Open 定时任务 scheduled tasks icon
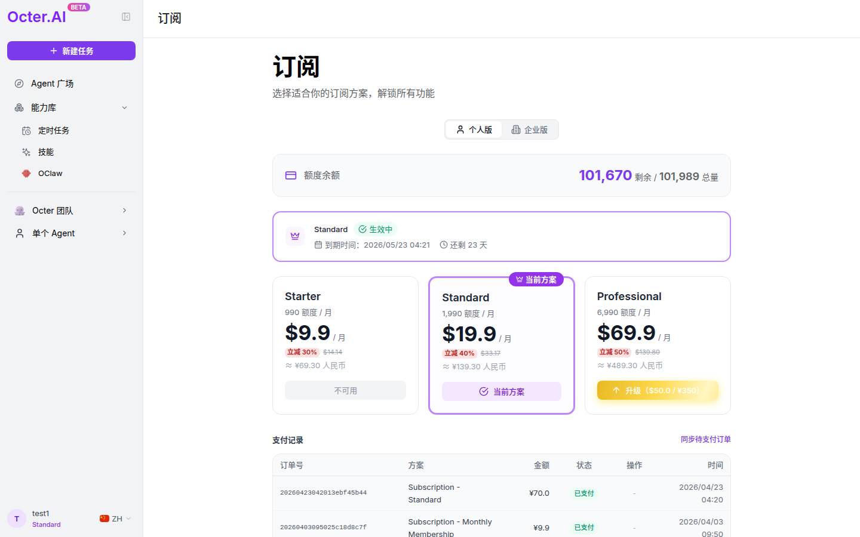Image resolution: width=860 pixels, height=537 pixels. point(26,131)
